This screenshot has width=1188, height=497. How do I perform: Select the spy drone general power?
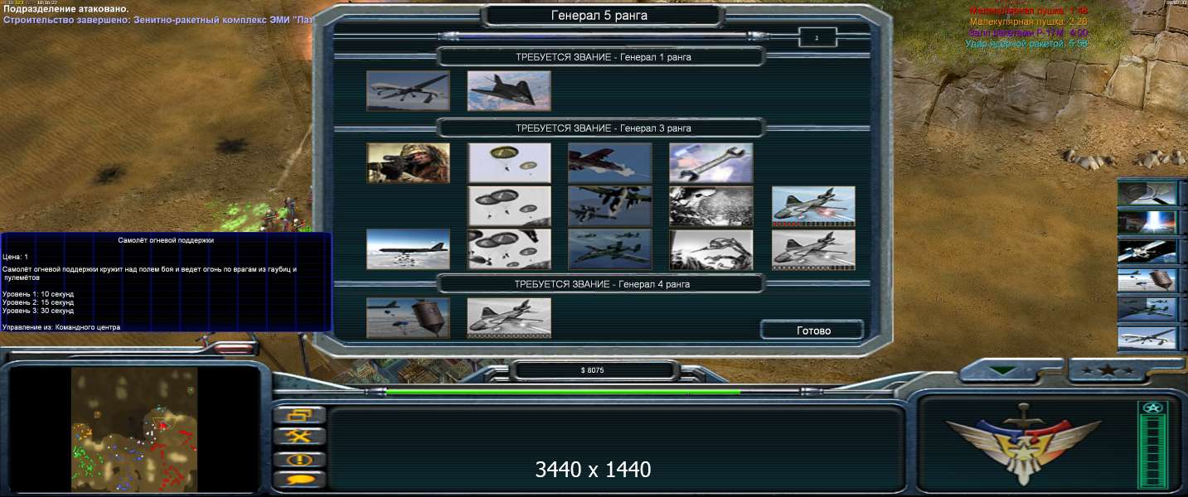pyautogui.click(x=408, y=91)
